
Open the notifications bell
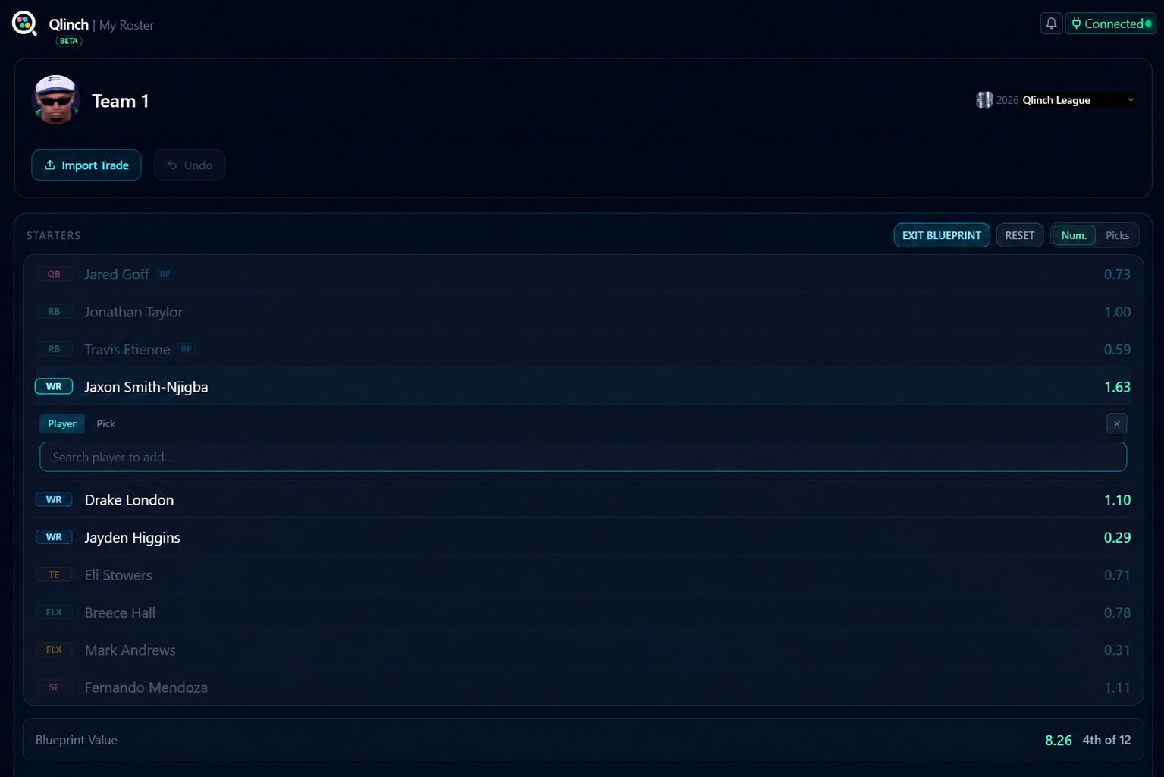coord(1051,24)
